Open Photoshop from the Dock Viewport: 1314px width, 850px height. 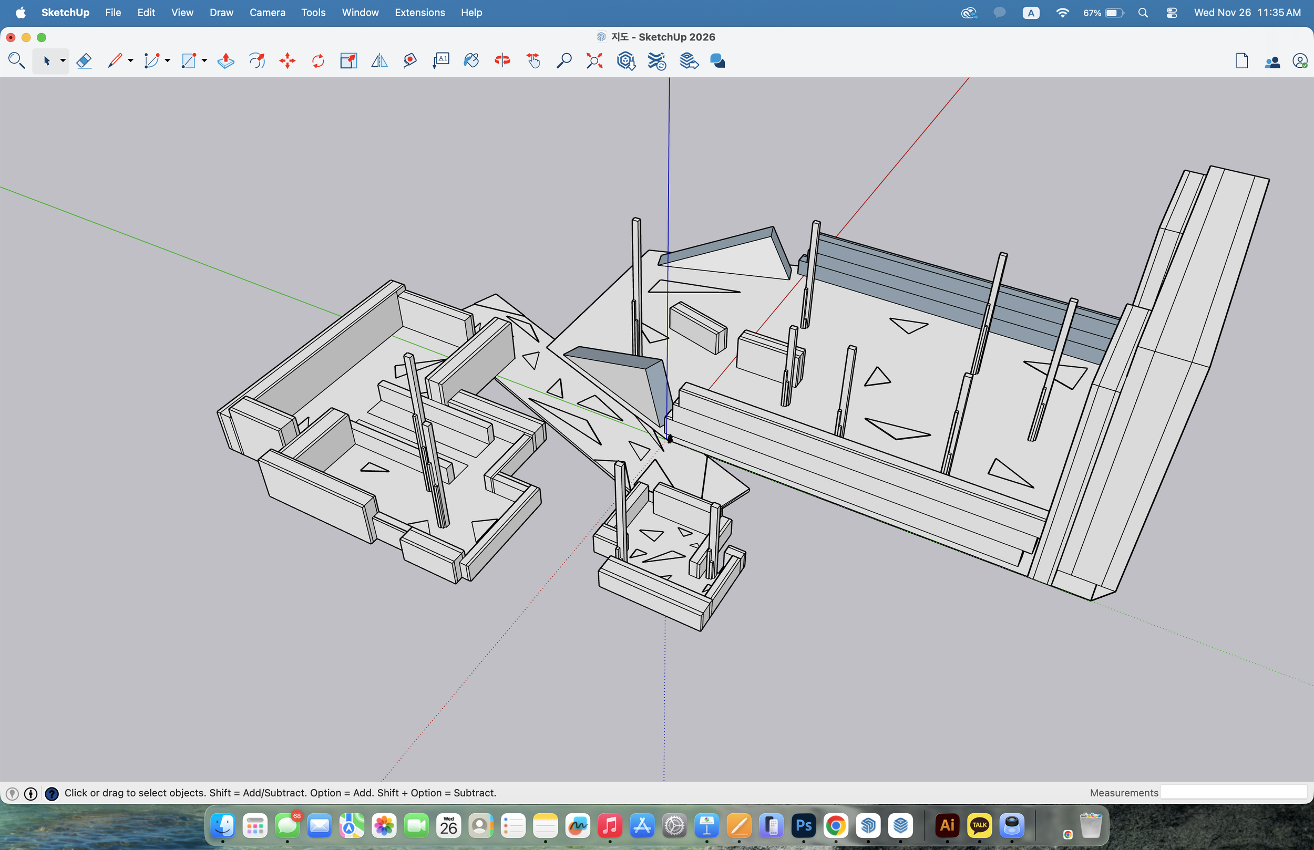[803, 826]
